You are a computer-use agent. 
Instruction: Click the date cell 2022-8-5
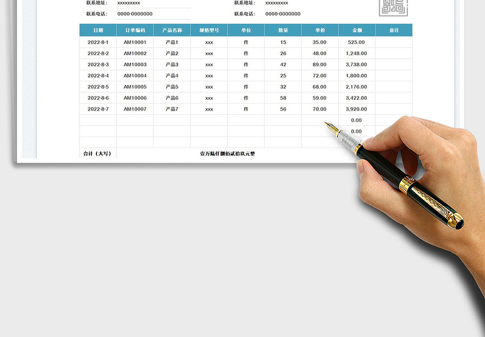98,87
